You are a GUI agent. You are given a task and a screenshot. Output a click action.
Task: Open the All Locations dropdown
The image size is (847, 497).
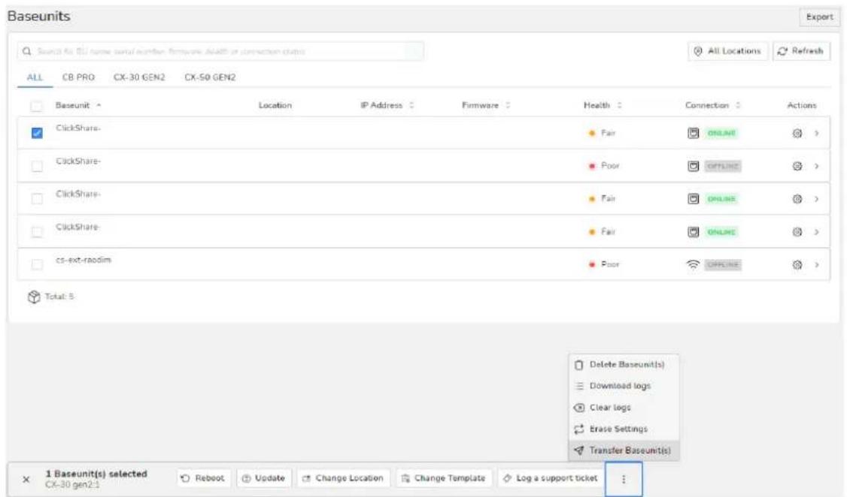click(727, 50)
